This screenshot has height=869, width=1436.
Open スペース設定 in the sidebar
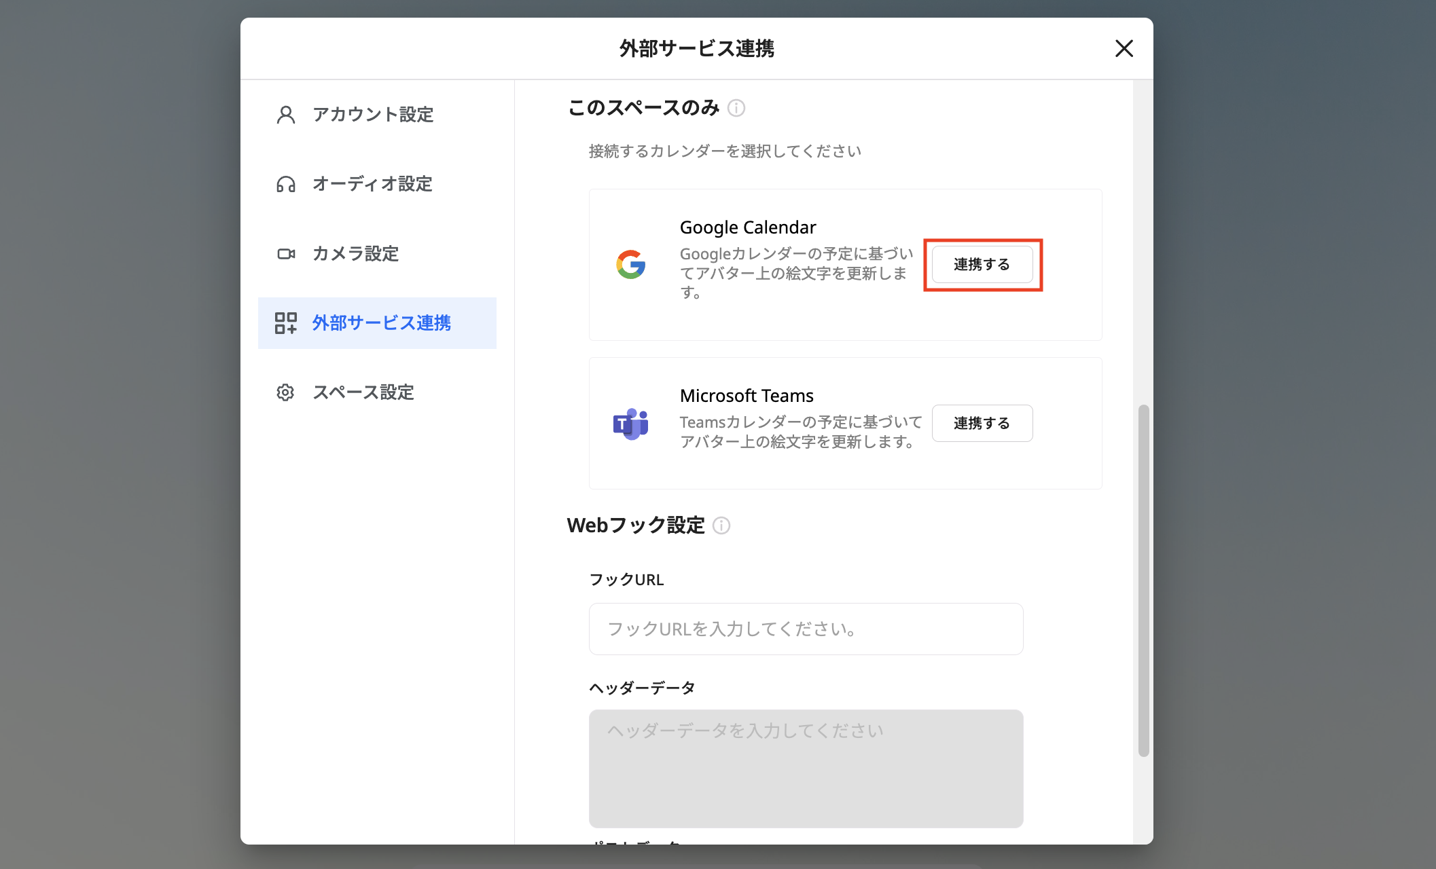pyautogui.click(x=377, y=392)
